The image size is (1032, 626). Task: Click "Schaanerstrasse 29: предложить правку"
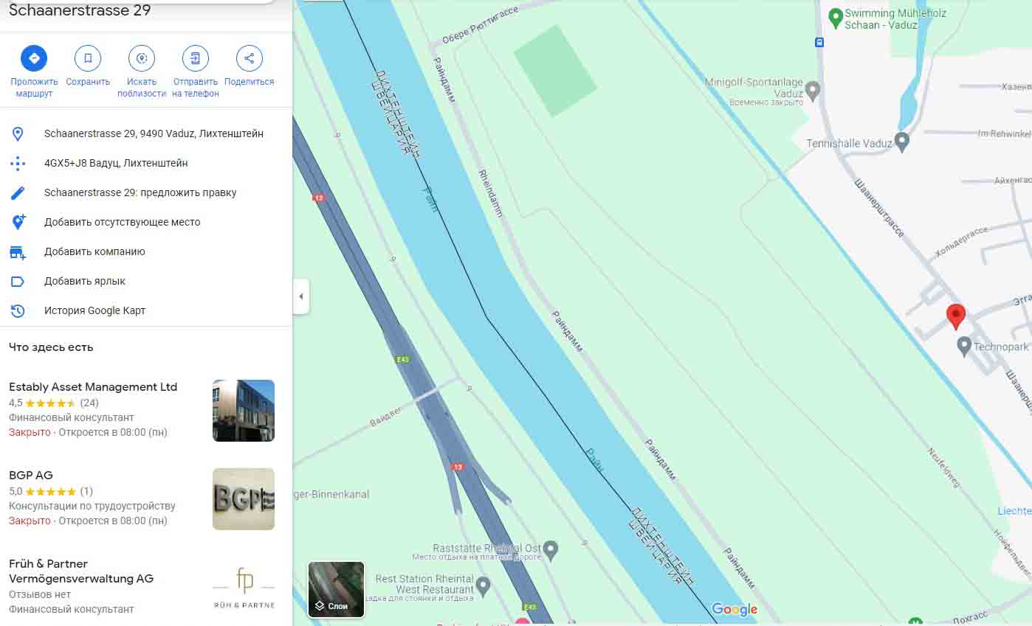140,193
